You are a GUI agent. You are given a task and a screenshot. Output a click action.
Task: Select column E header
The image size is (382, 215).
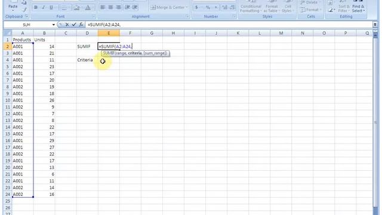click(109, 33)
